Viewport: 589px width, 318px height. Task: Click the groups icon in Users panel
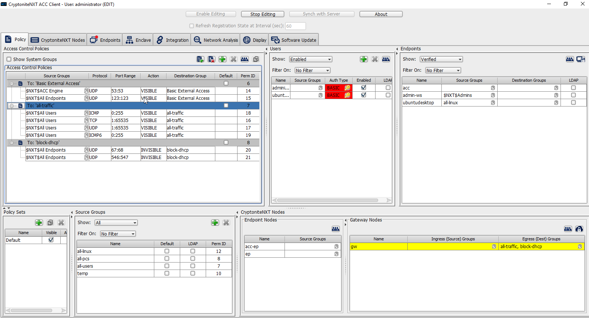(x=386, y=59)
